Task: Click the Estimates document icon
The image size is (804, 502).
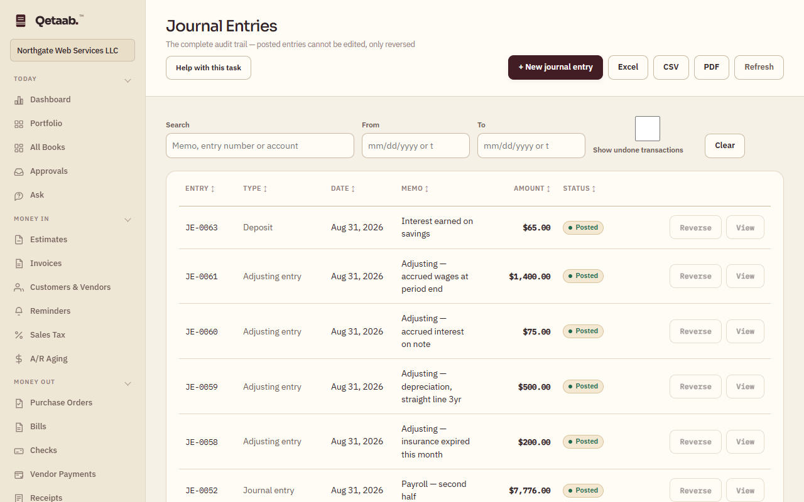Action: (x=19, y=240)
